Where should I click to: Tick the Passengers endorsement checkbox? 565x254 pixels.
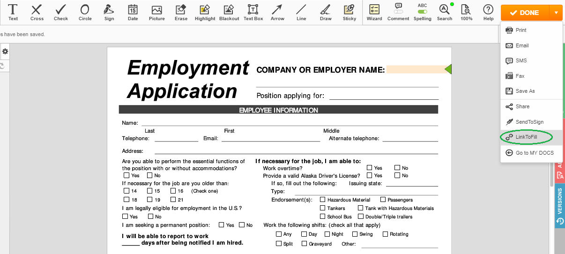point(383,200)
